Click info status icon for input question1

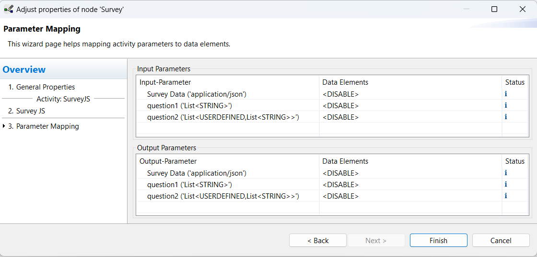(x=506, y=106)
